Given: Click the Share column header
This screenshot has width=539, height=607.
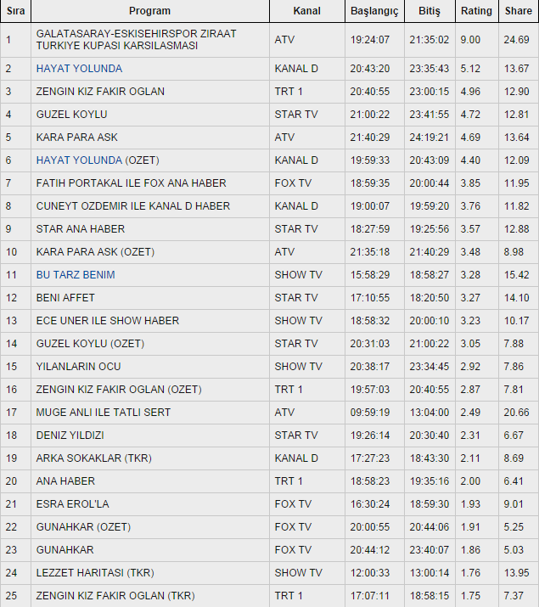Looking at the screenshot, I should coord(519,11).
